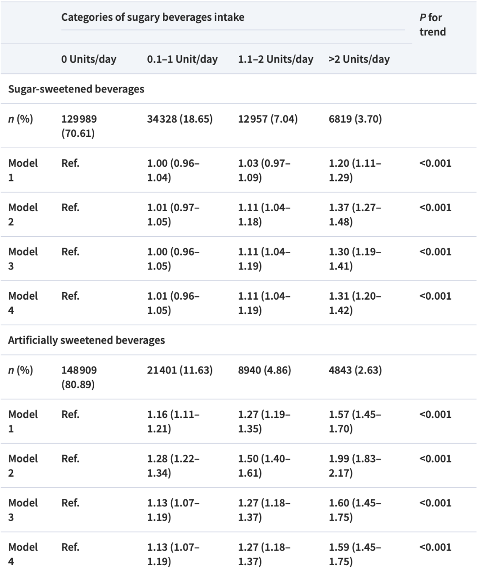The height and width of the screenshot is (575, 478).
Task: Click the "Categories of sugary beverages intake" header
Action: point(153,17)
